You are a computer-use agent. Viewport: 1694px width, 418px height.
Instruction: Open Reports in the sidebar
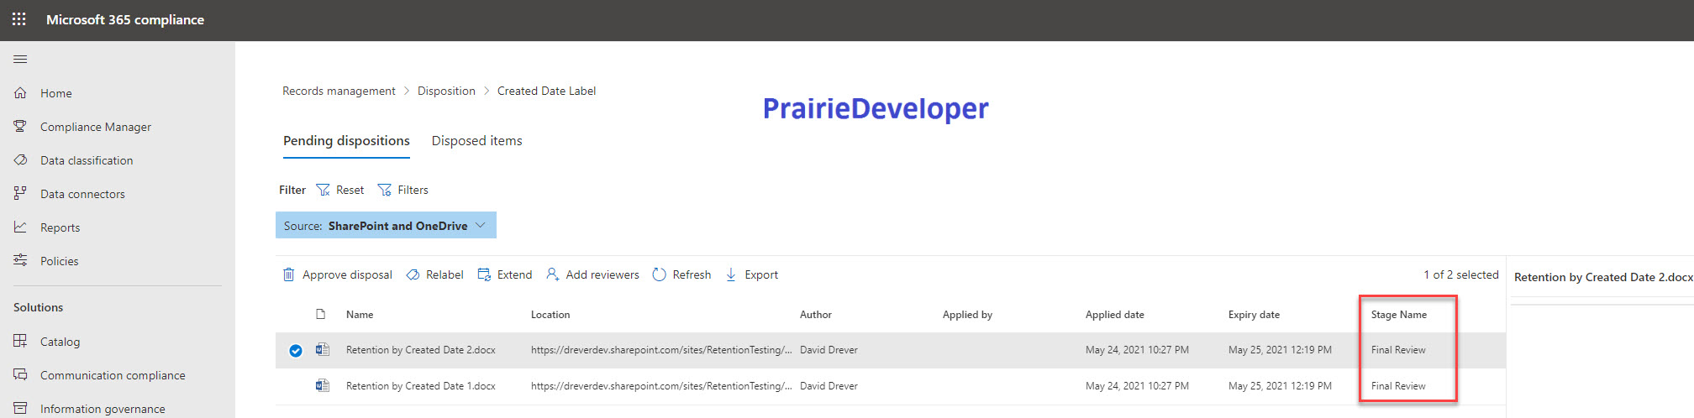60,227
